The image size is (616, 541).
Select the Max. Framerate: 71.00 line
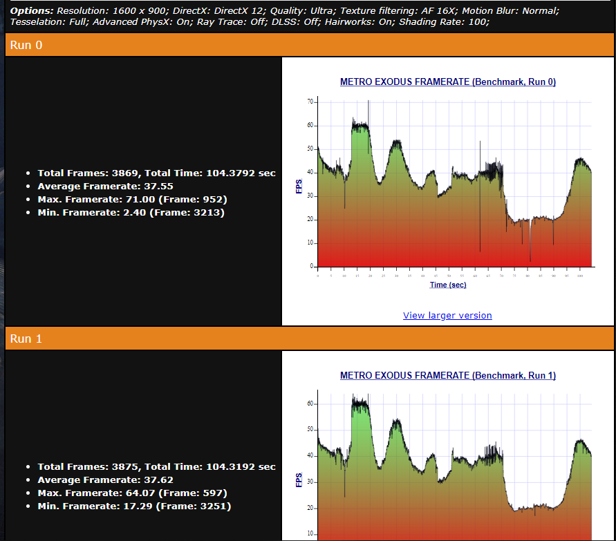coord(132,200)
